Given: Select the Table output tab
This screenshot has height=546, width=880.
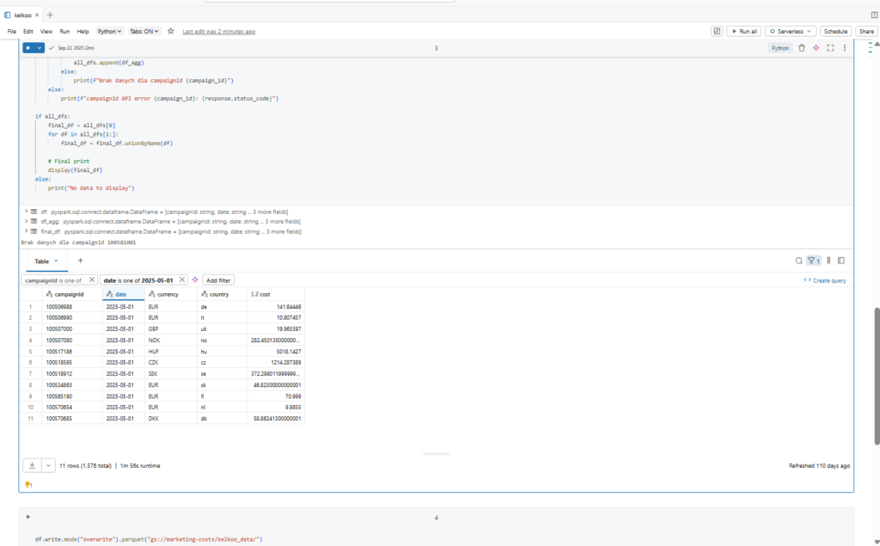Looking at the screenshot, I should coord(45,261).
